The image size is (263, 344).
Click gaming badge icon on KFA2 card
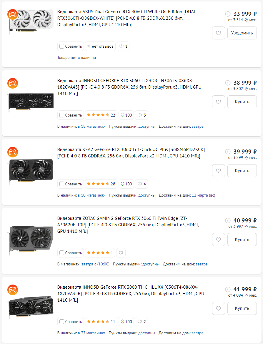pyautogui.click(x=13, y=152)
